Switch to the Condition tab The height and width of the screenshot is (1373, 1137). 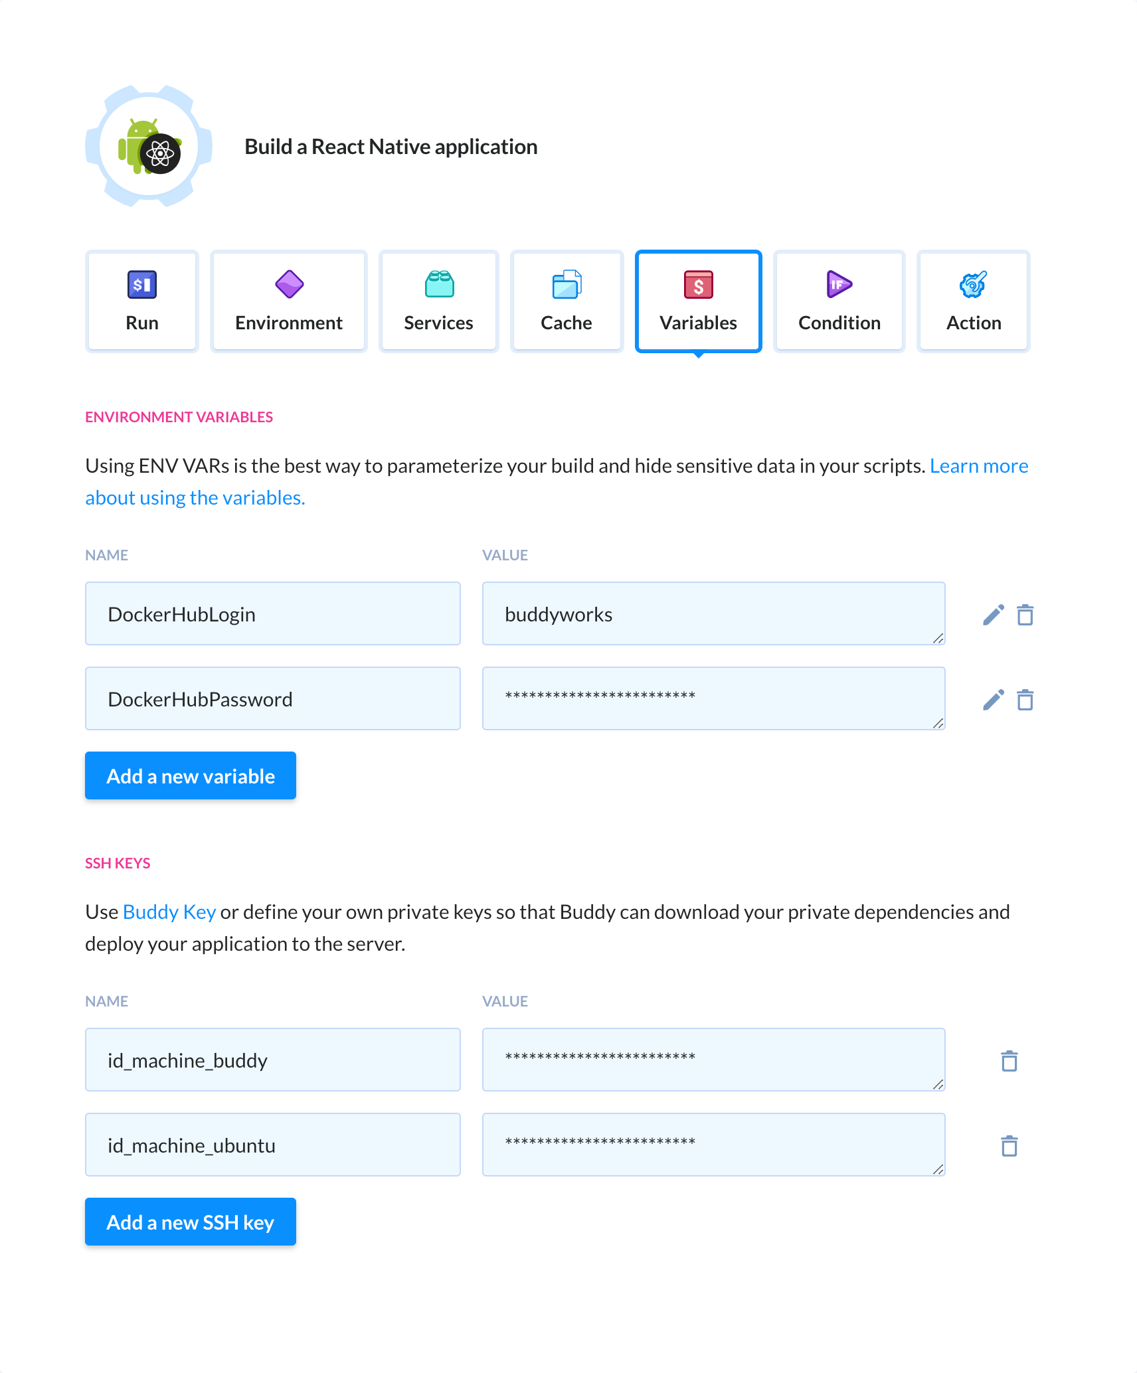tap(839, 301)
